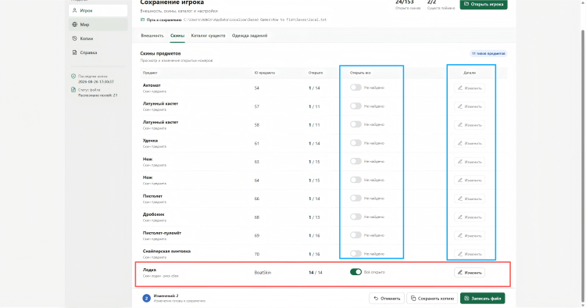The width and height of the screenshot is (586, 308).
Task: Click the pencil icon in Лодка row
Action: point(460,273)
